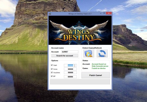Click the 'Found on device' status text

click(x=99, y=68)
